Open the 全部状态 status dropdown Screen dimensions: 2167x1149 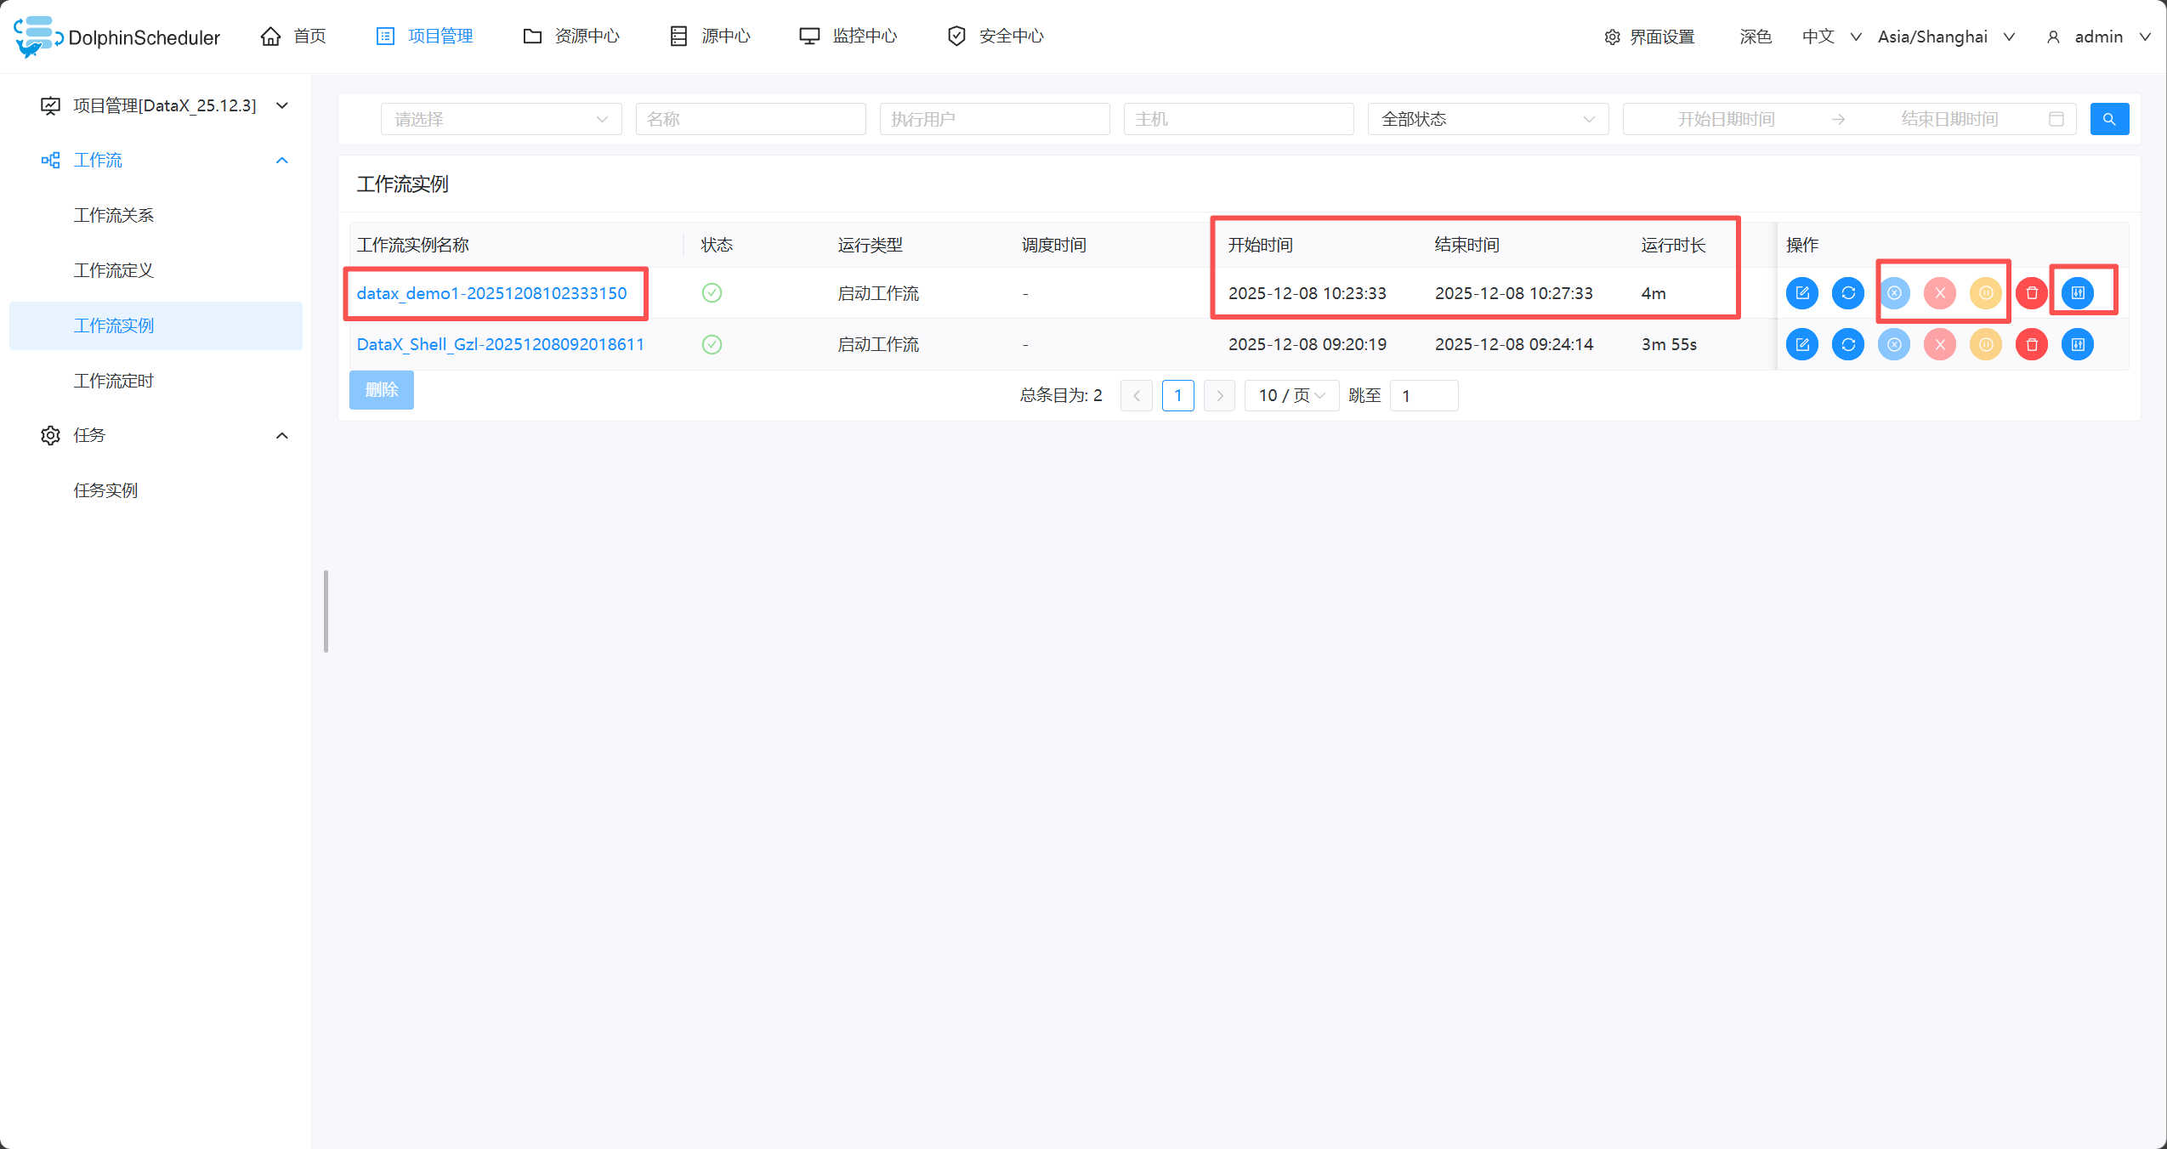pos(1487,119)
